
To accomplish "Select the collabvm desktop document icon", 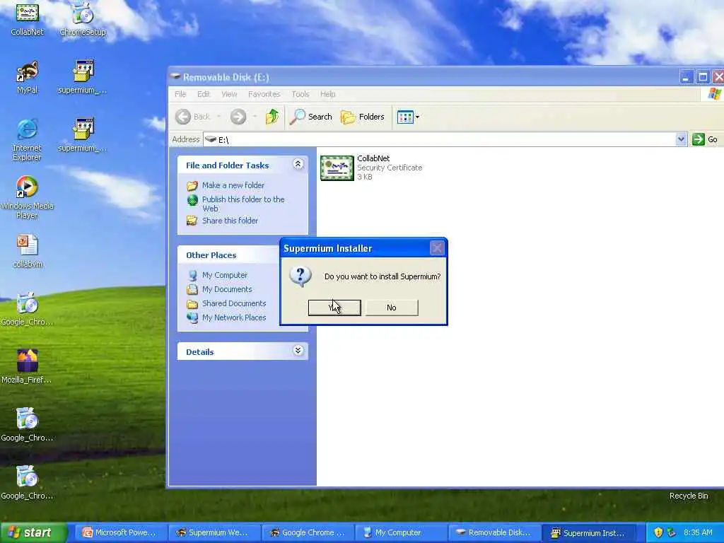I will point(28,251).
